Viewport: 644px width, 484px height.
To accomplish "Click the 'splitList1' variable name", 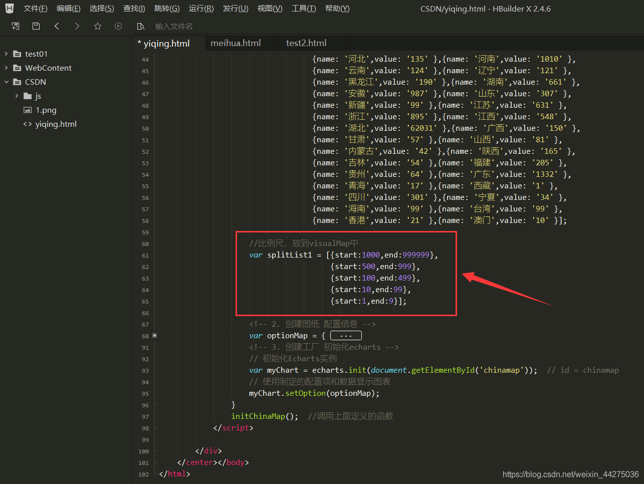I will click(x=289, y=255).
